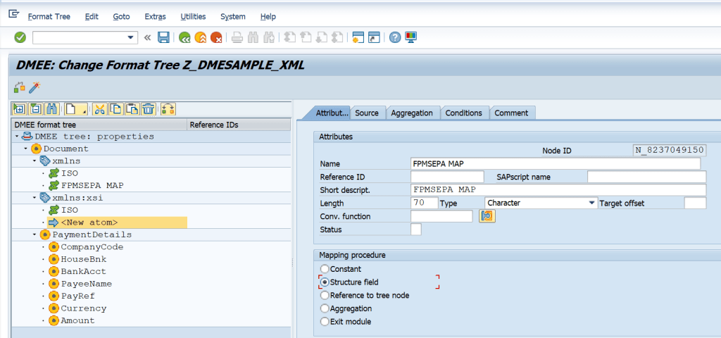Viewport: 721px width, 338px height.
Task: Click the Last Page icon
Action: (x=337, y=38)
